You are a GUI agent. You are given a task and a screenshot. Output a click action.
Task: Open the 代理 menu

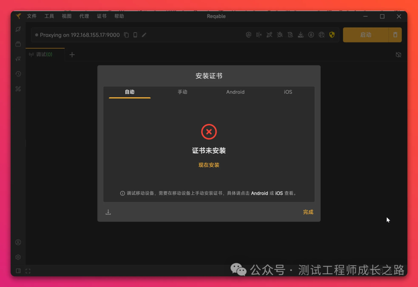coord(84,16)
